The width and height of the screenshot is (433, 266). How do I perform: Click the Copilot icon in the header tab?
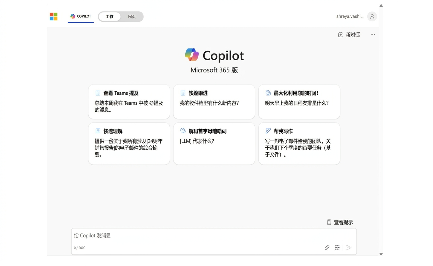pos(73,16)
